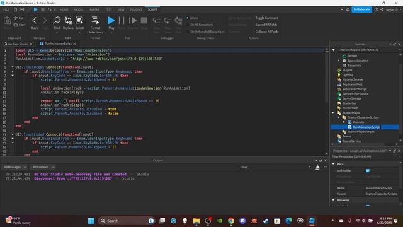Click the Step Over debugger icon

click(x=167, y=20)
